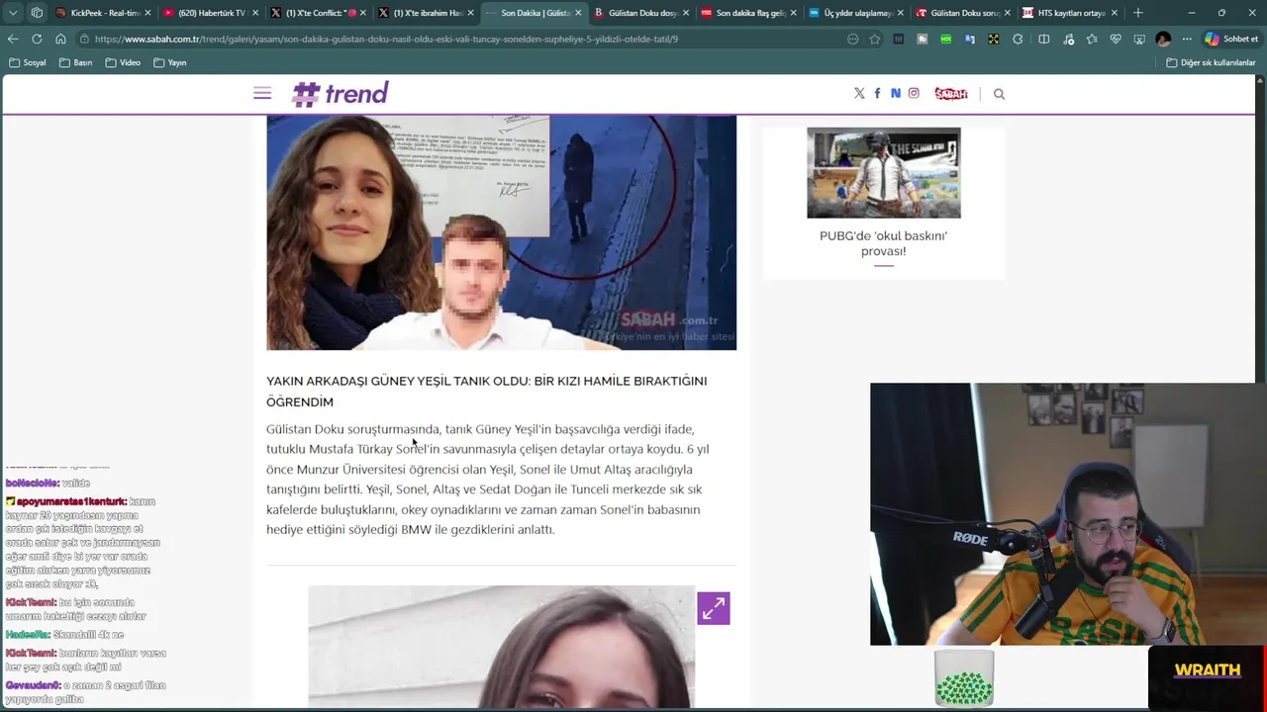Viewport: 1267px width, 712px height.
Task: Click the #trend logo
Action: pyautogui.click(x=340, y=93)
